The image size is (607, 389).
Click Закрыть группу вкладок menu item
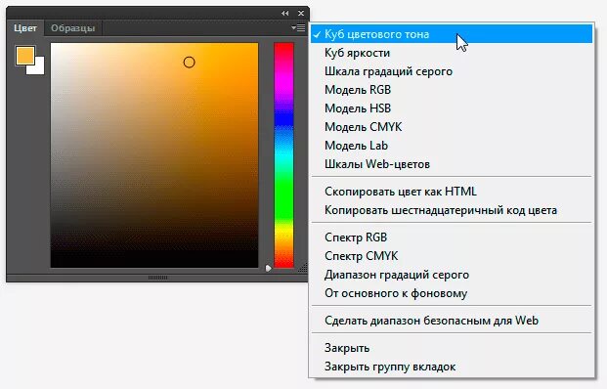coord(452,367)
